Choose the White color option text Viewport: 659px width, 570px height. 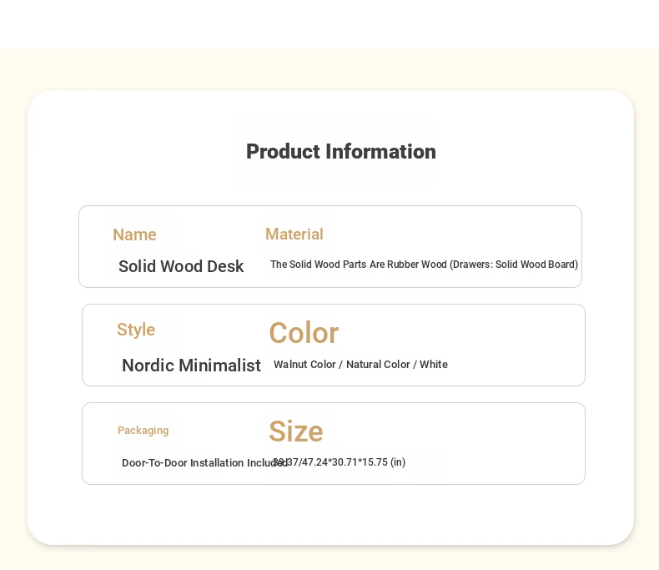point(434,365)
